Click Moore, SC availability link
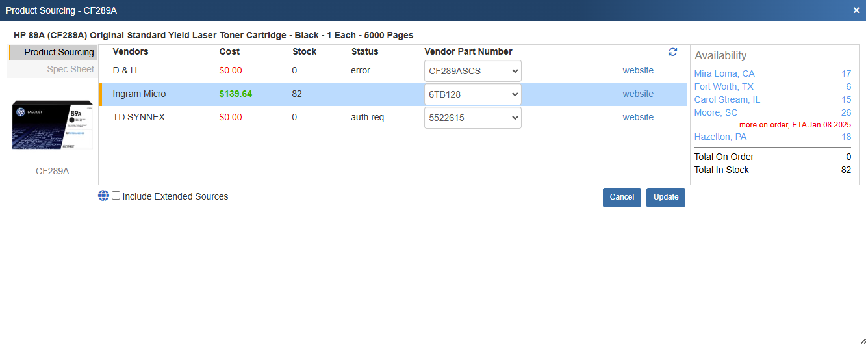This screenshot has height=344, width=866. tap(716, 113)
